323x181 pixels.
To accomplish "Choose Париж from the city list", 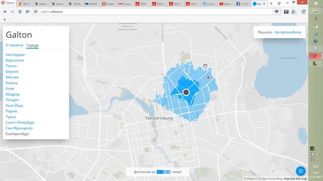I will pos(12,111).
